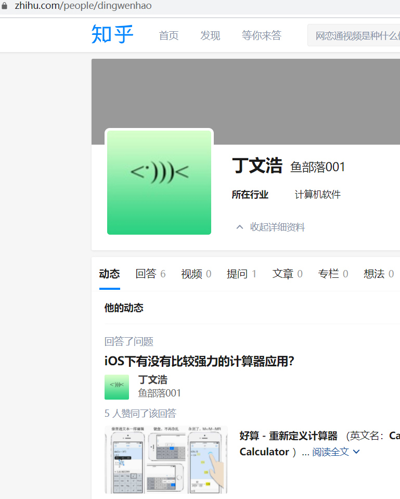This screenshot has width=400, height=499.
Task: Switch to the 回答 tab
Action: pos(150,274)
